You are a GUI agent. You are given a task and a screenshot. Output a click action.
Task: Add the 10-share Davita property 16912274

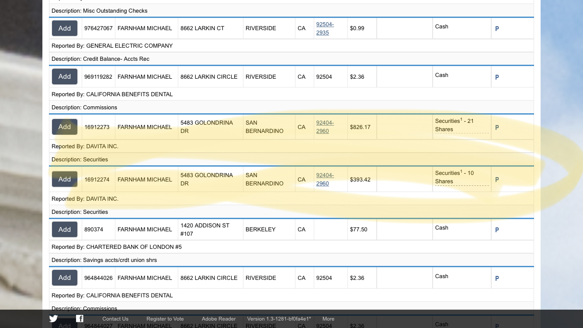click(x=65, y=179)
